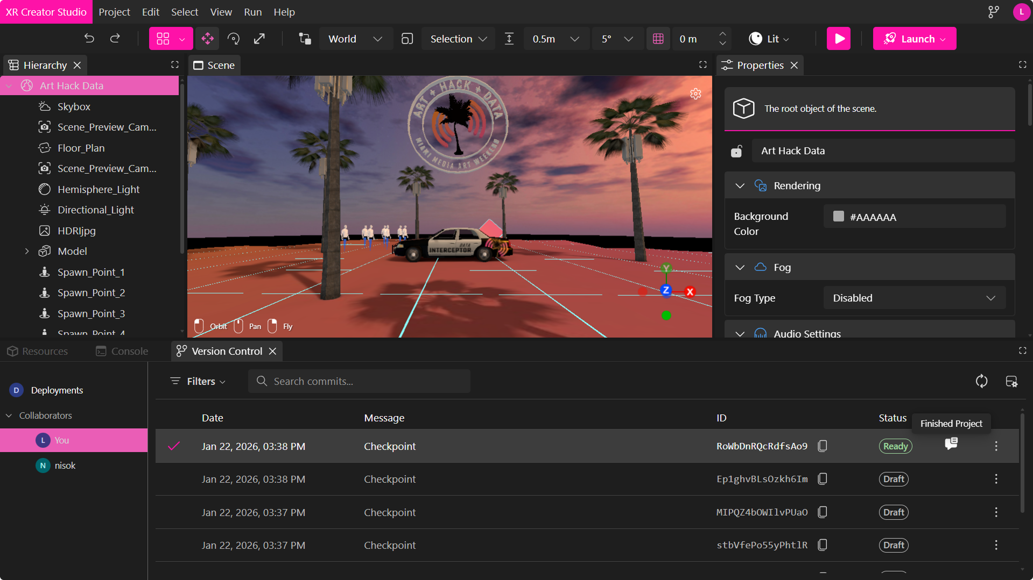Select the translate move tool
This screenshot has height=580, width=1033.
point(207,39)
